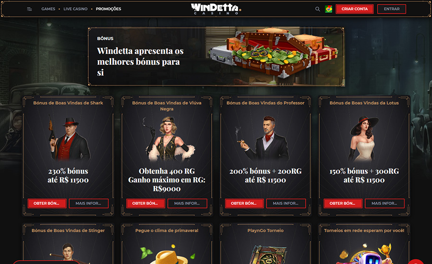Viewport: 432px width, 264px height.
Task: Click the red chat bubble icon
Action: 416,262
